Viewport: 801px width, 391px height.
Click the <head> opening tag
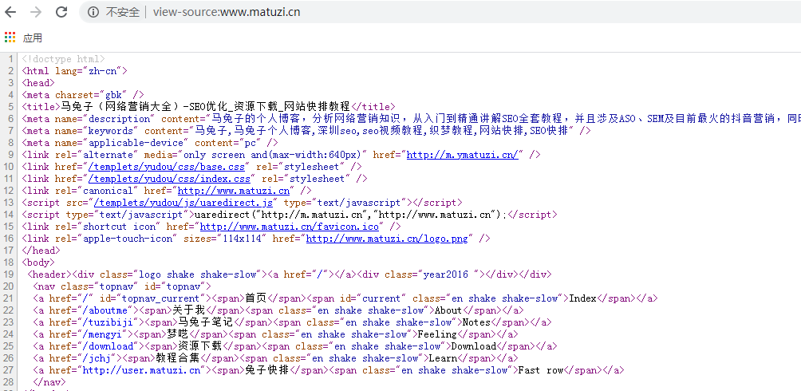[38, 83]
